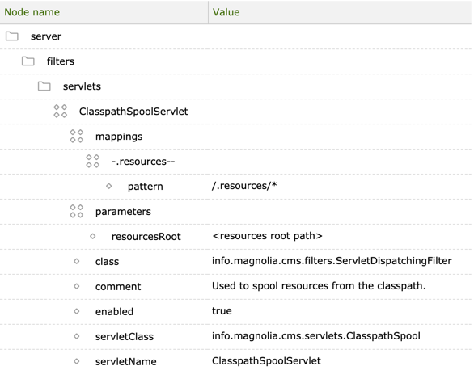Viewport: 474px width, 375px height.
Task: Click the property icon beside comment
Action: click(x=77, y=287)
